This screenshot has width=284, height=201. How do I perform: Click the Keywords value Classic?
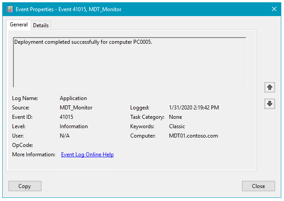(177, 126)
